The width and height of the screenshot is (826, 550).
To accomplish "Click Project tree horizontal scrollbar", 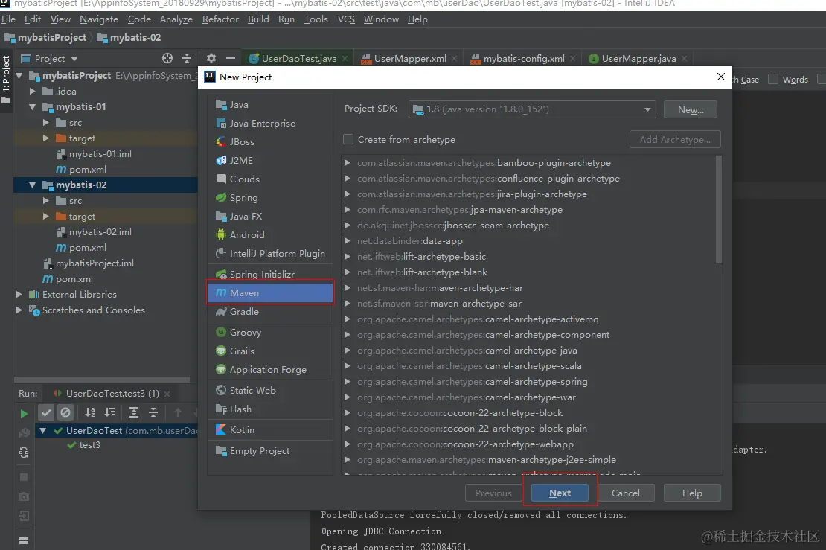I will tap(102, 380).
